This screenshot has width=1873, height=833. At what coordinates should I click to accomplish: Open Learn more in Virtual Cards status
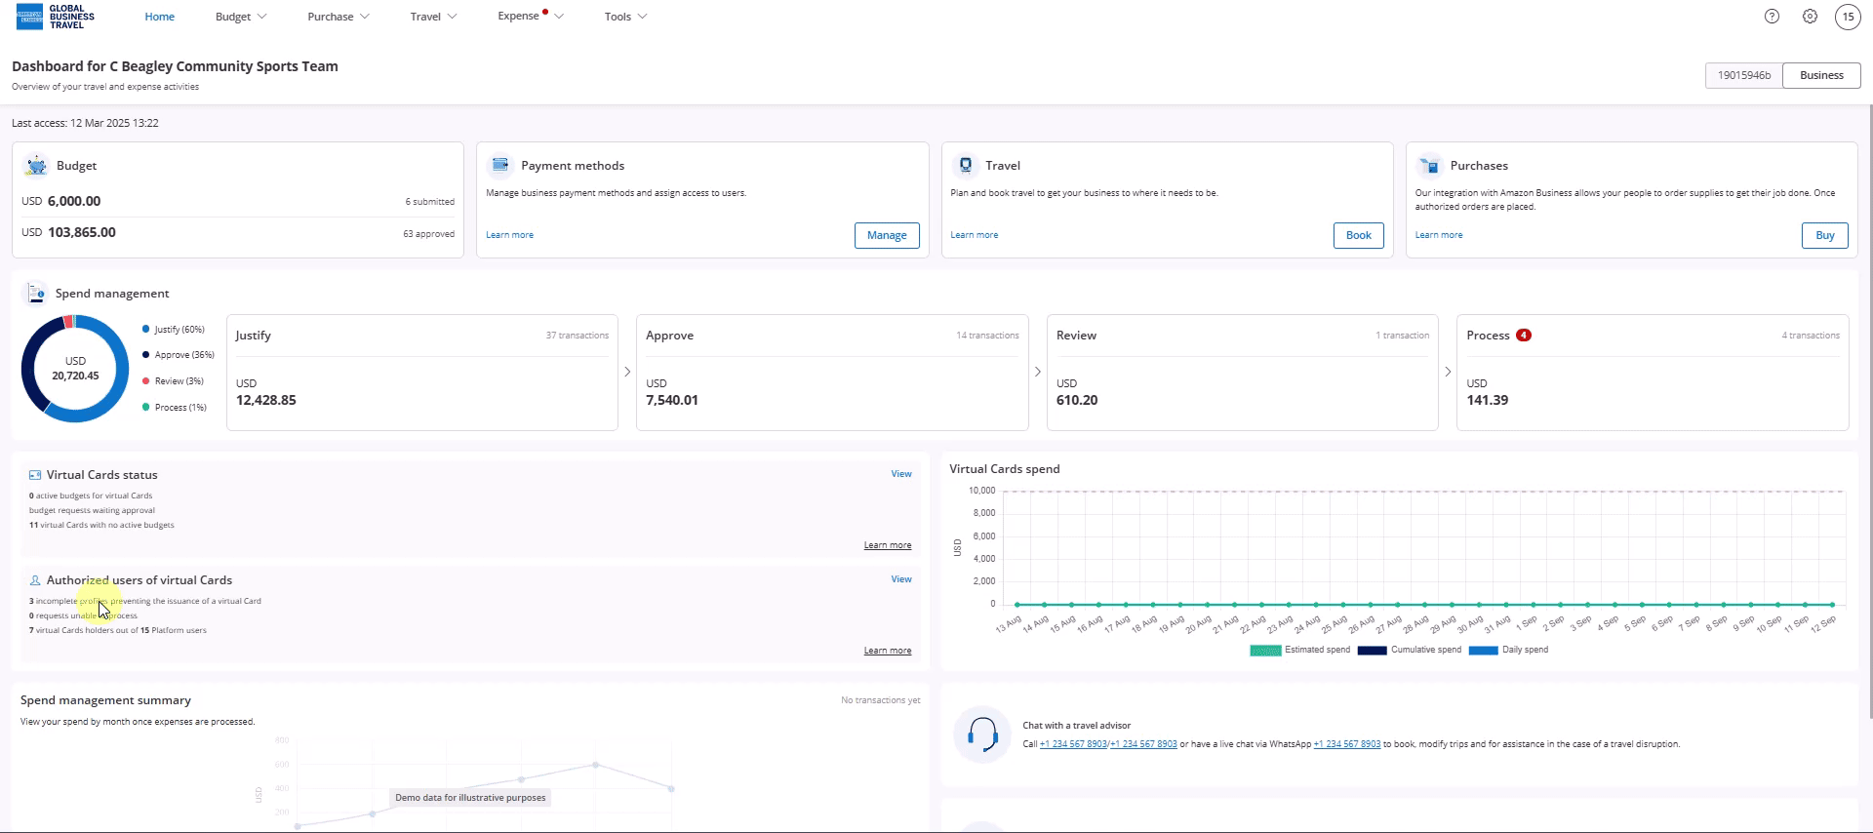pyautogui.click(x=888, y=545)
